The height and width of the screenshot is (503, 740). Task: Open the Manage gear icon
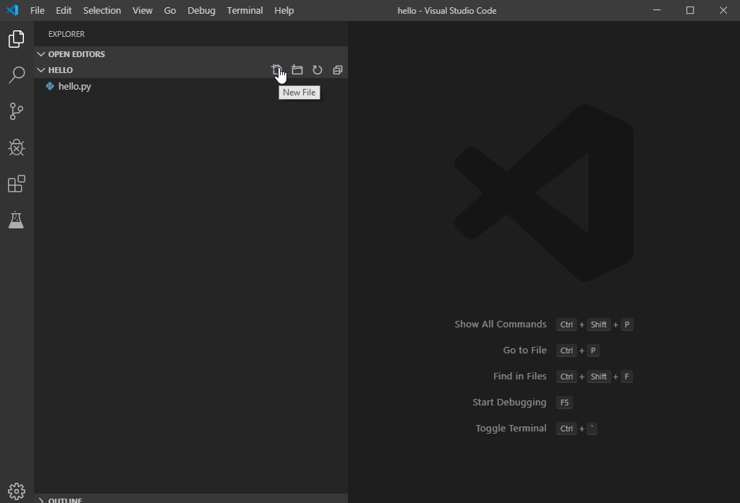16,491
